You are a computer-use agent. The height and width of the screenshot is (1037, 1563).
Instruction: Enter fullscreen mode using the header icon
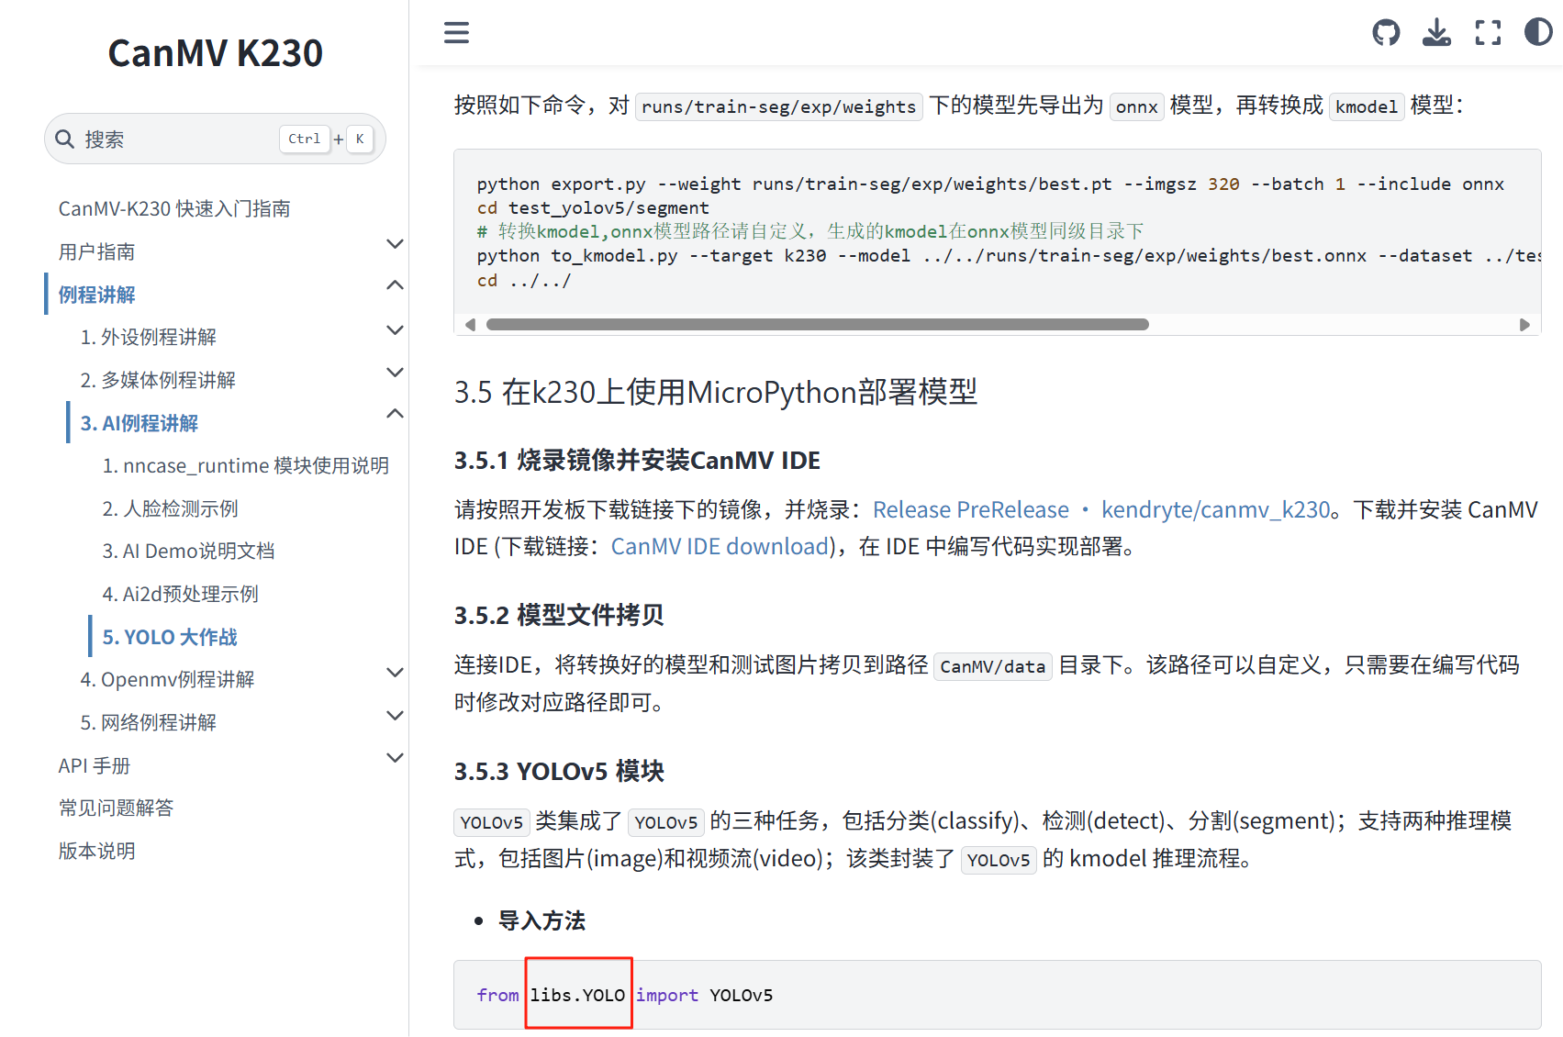pyautogui.click(x=1488, y=33)
